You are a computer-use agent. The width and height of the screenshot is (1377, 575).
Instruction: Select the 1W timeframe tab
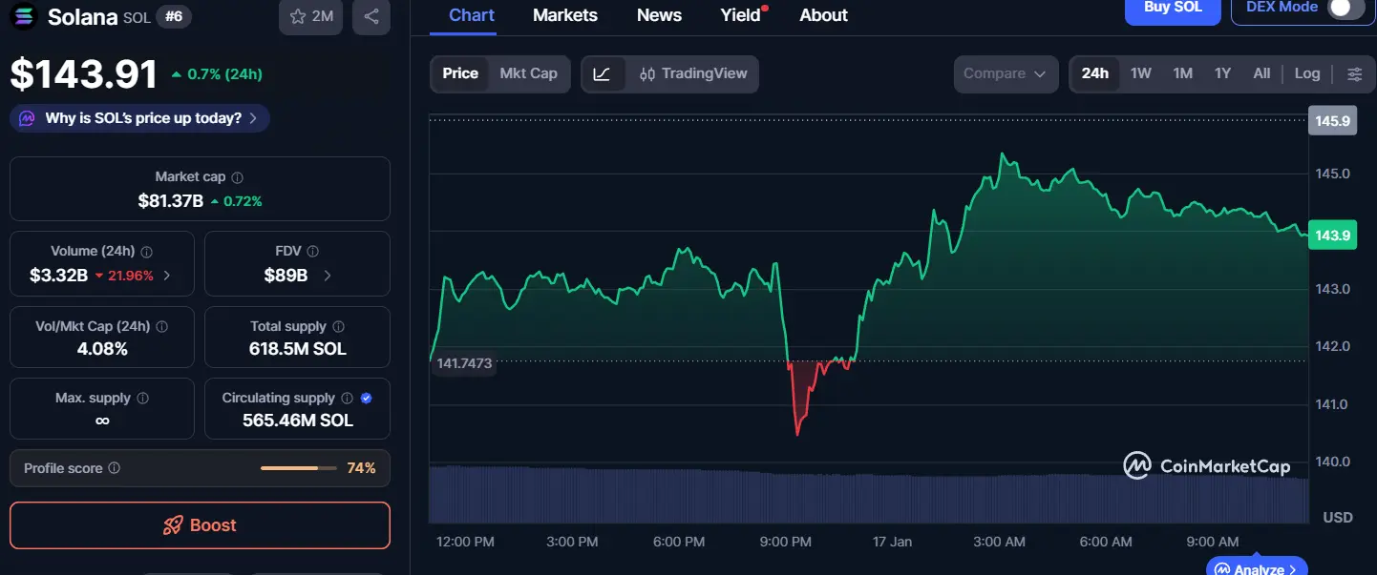point(1139,73)
